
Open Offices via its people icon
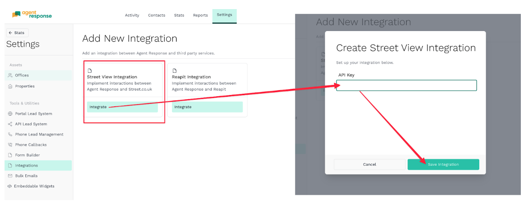(x=10, y=75)
